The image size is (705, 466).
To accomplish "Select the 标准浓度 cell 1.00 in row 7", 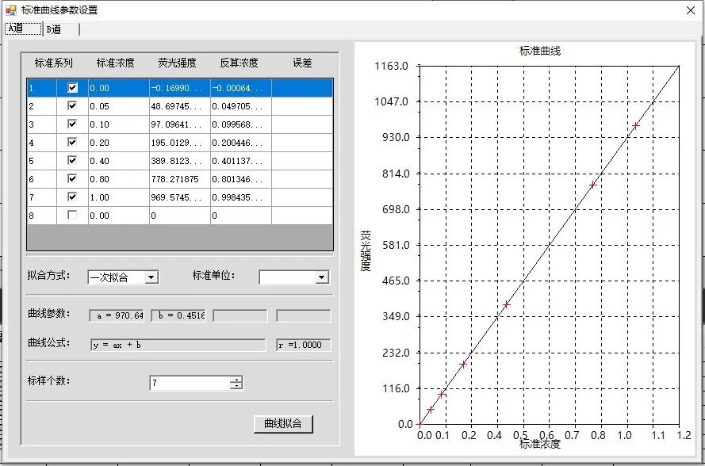I will coord(119,197).
